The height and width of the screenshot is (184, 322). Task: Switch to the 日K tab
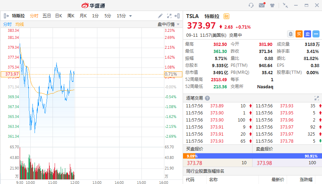(x=59, y=16)
